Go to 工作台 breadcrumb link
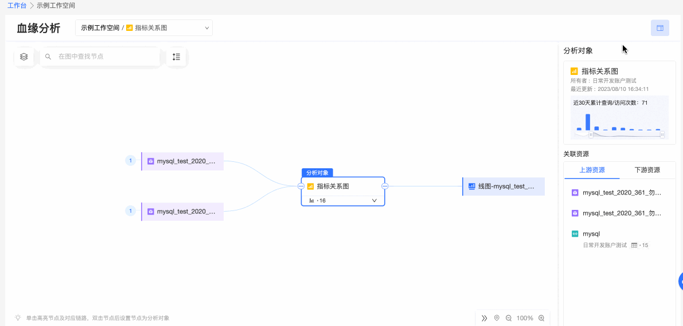Screen dimensions: 683x326 point(17,5)
